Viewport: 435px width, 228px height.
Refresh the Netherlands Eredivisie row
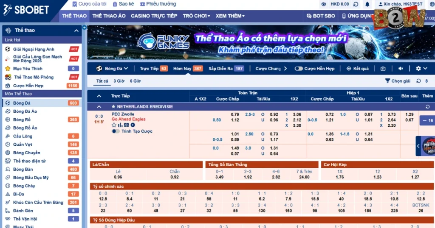click(x=427, y=106)
